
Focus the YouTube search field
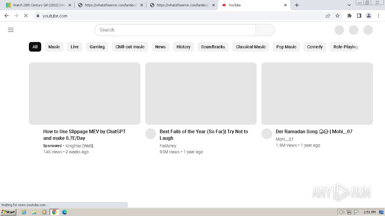(175, 30)
